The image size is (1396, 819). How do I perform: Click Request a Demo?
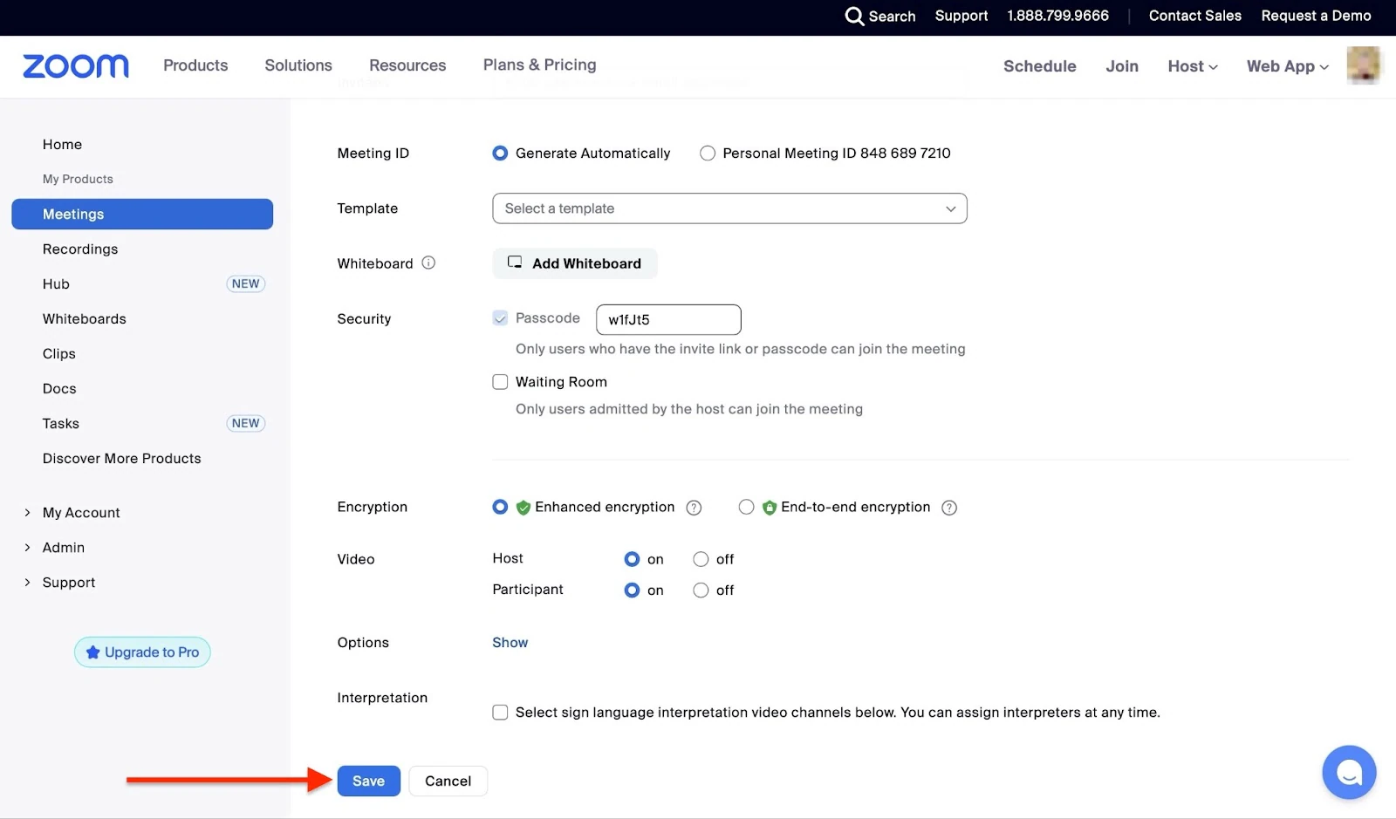(x=1316, y=16)
